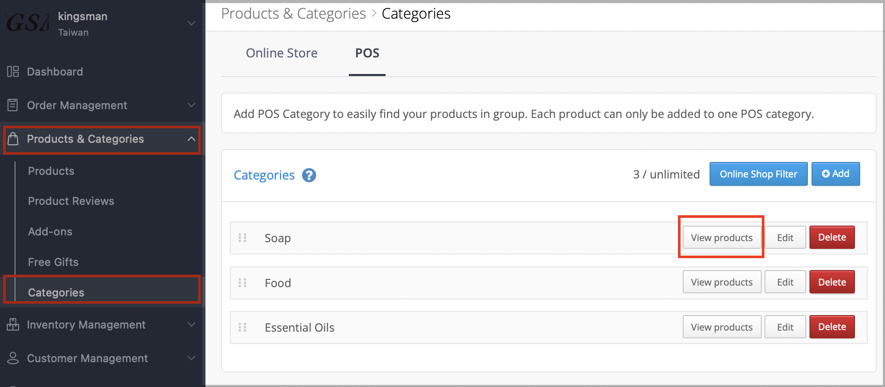Click the Dashboard icon in sidebar
Viewport: 885px width, 387px height.
coord(13,71)
